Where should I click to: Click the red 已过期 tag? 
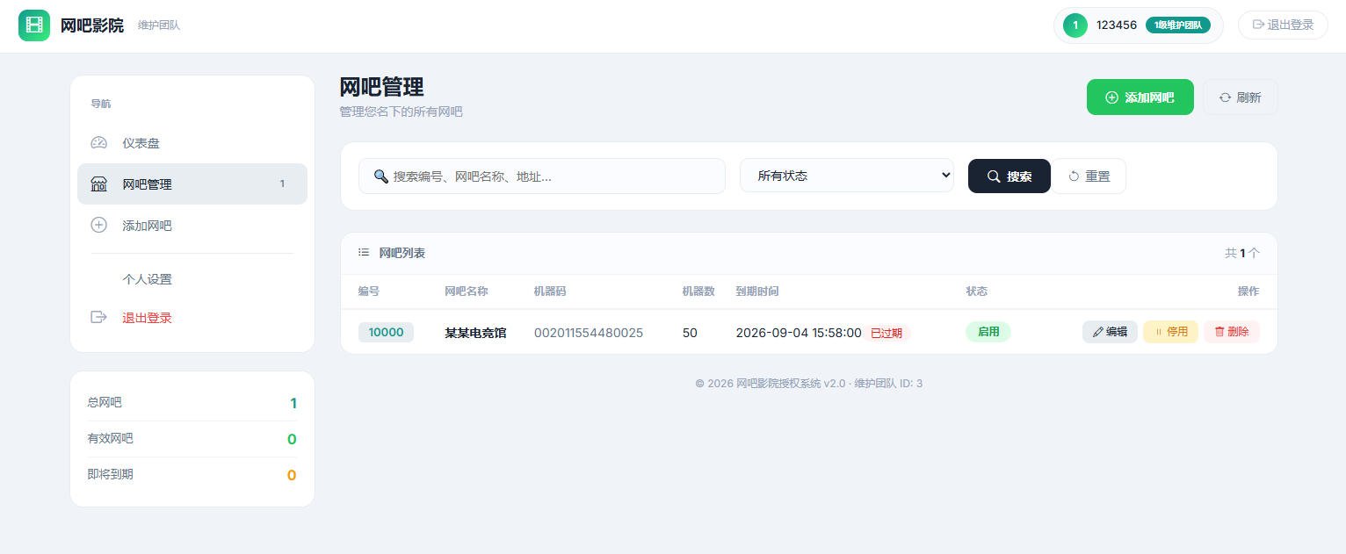click(x=886, y=333)
